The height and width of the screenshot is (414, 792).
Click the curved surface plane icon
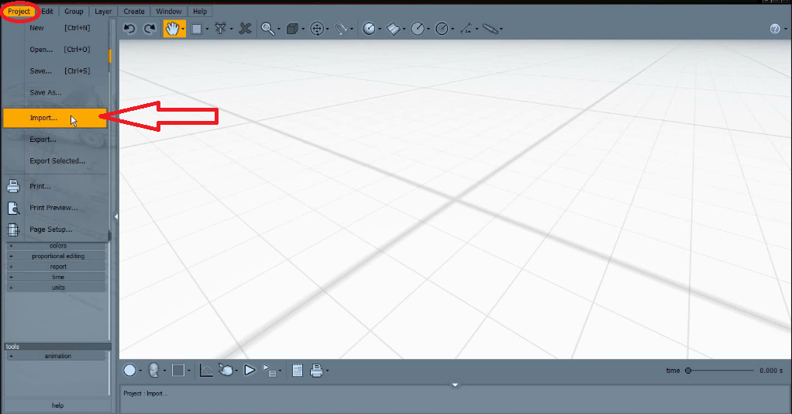coord(394,29)
